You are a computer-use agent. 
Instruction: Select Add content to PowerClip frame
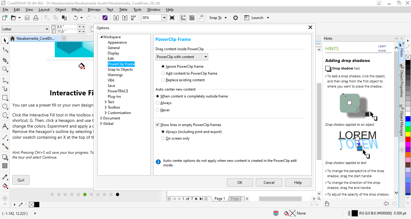(x=163, y=73)
